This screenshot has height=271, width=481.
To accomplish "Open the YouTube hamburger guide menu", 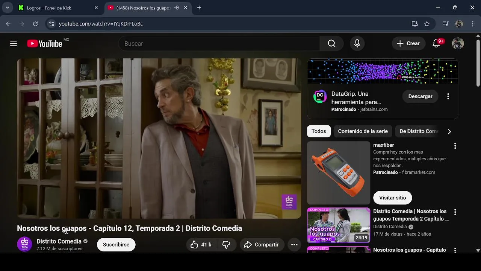I will tap(14, 44).
